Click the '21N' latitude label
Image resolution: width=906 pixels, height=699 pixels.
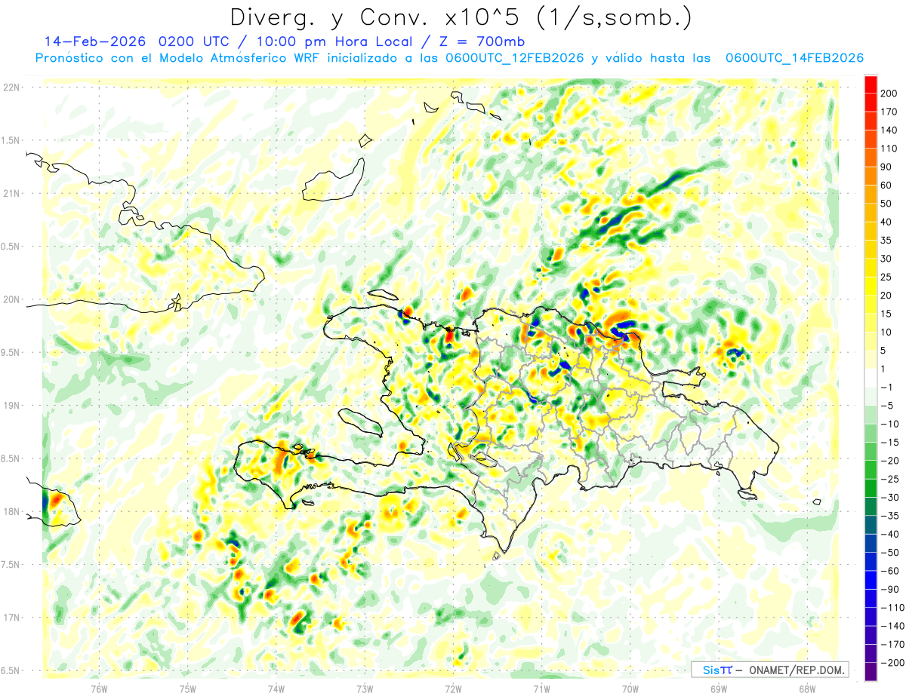(11, 193)
